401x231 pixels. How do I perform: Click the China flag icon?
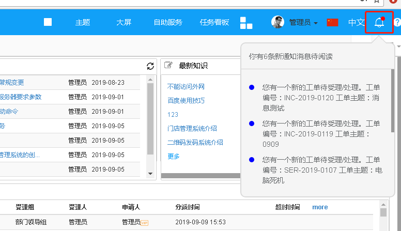tap(332, 22)
